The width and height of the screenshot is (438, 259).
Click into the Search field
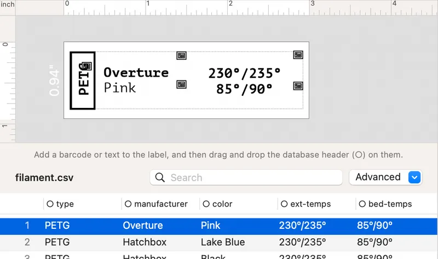pos(246,177)
